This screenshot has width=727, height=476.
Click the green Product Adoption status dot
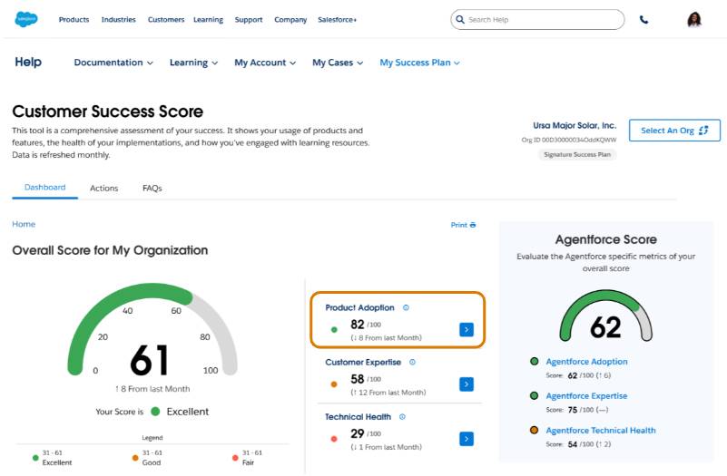[334, 330]
